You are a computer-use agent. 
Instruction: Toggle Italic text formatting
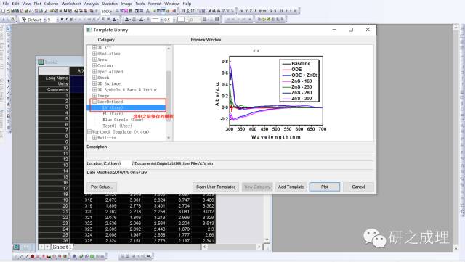pyautogui.click(x=66, y=20)
